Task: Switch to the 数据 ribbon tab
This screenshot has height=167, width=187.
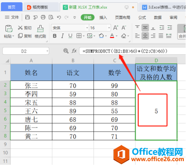Action: click(158, 18)
